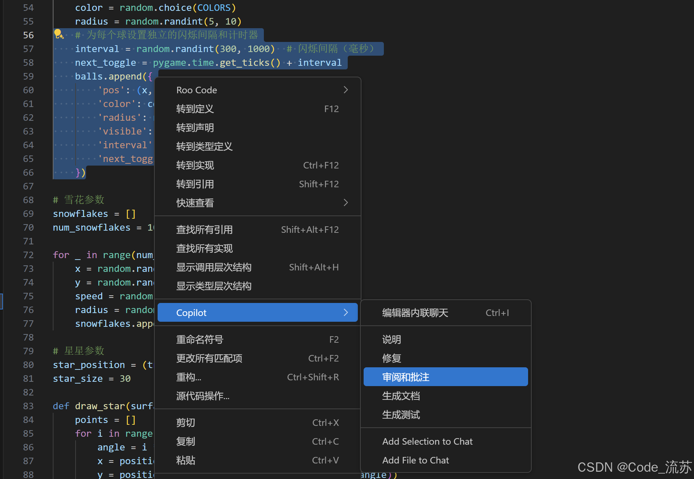Click 源代码操作... menu entry
Screen dimensions: 694x479
pos(202,396)
